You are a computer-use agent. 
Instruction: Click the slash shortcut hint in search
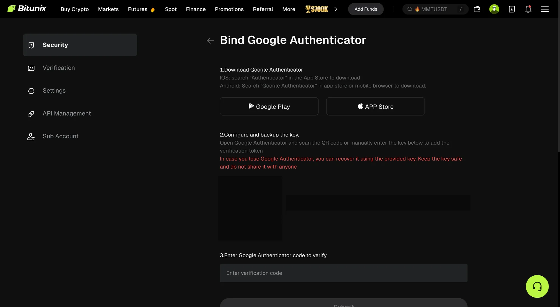click(x=461, y=9)
